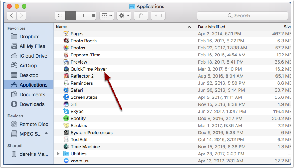Viewport: 294px width, 168px height.
Task: Click the Pages app icon
Action: [66, 34]
